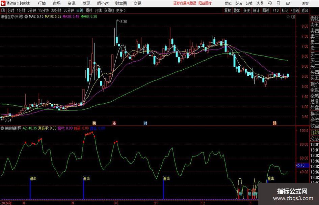Expand the 股朋指标网 sub-indicator dropdown
The image size is (319, 205).
[2, 128]
